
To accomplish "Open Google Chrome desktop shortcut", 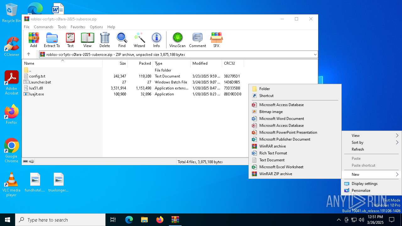I will point(12,151).
